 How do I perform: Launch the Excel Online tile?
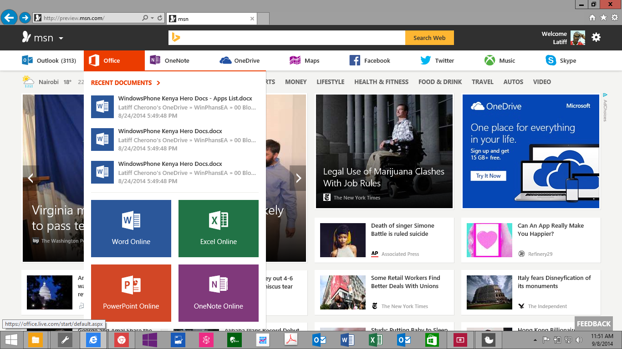(x=219, y=229)
